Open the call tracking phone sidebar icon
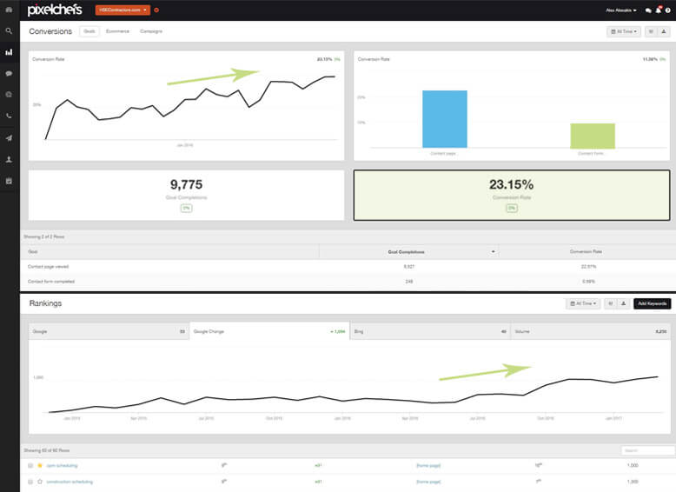Viewport: 676px width, 492px height. pyautogui.click(x=9, y=116)
